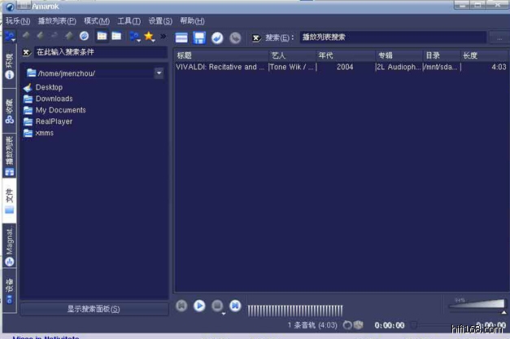Open the 播放列表(P) menu
This screenshot has width=510, height=339.
57,20
